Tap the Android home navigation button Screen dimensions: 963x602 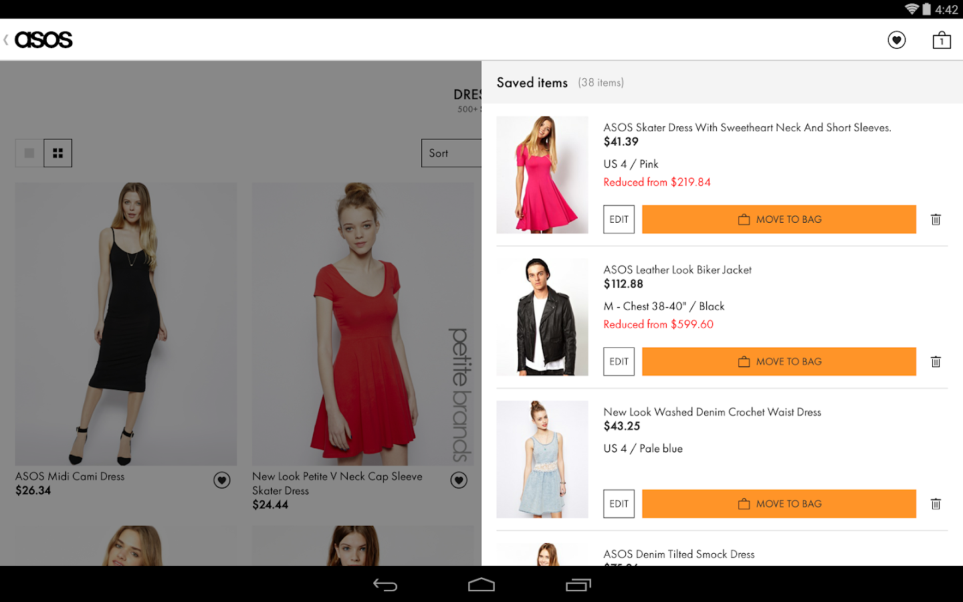481,585
